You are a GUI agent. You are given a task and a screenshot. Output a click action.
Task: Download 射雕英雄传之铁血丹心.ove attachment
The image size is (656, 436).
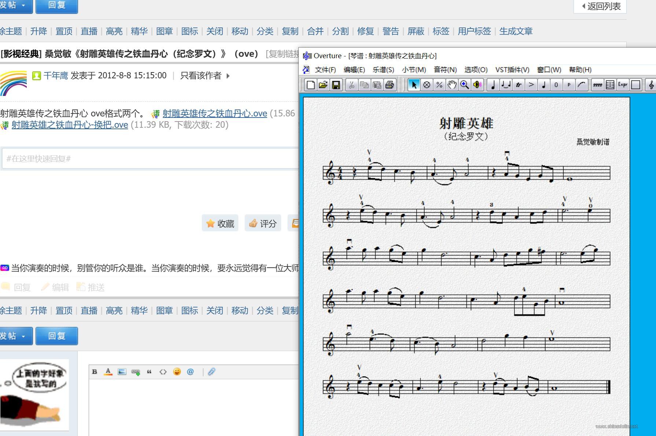click(x=215, y=113)
